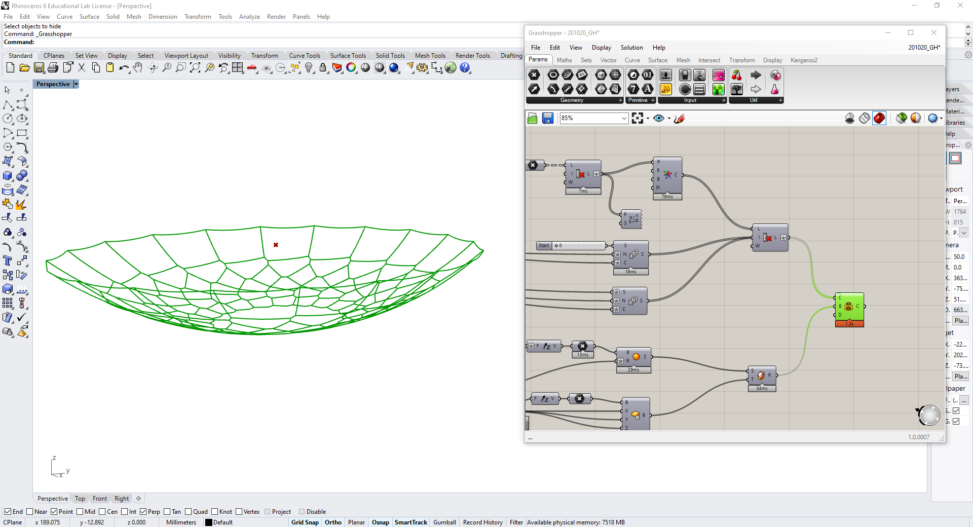Open preview mesh quality dropdown arrow
Screen dimensions: 973x527
[x=941, y=119]
